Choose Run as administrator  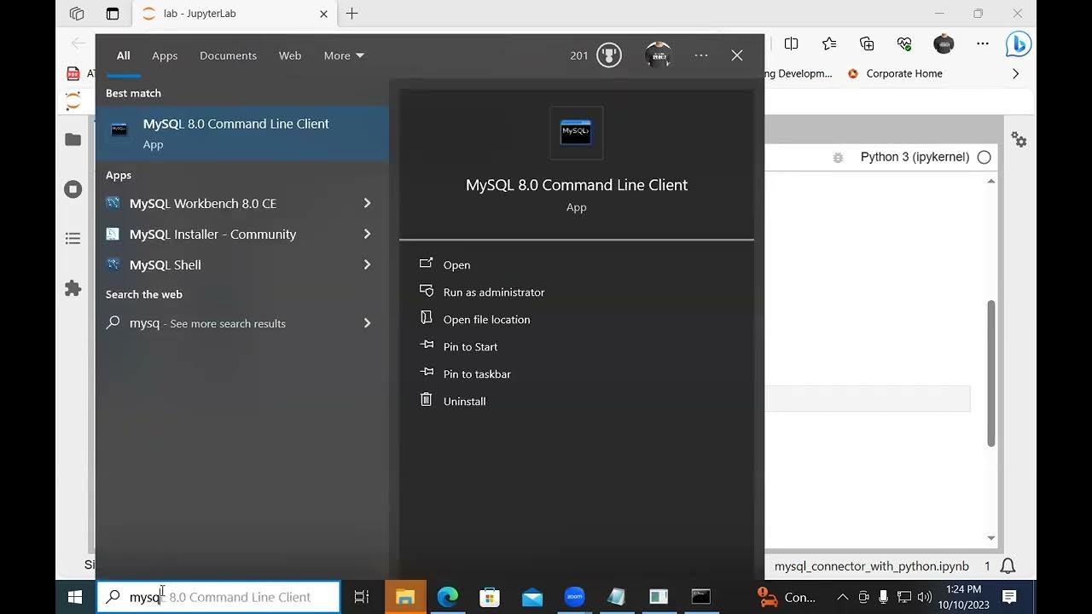tap(494, 293)
